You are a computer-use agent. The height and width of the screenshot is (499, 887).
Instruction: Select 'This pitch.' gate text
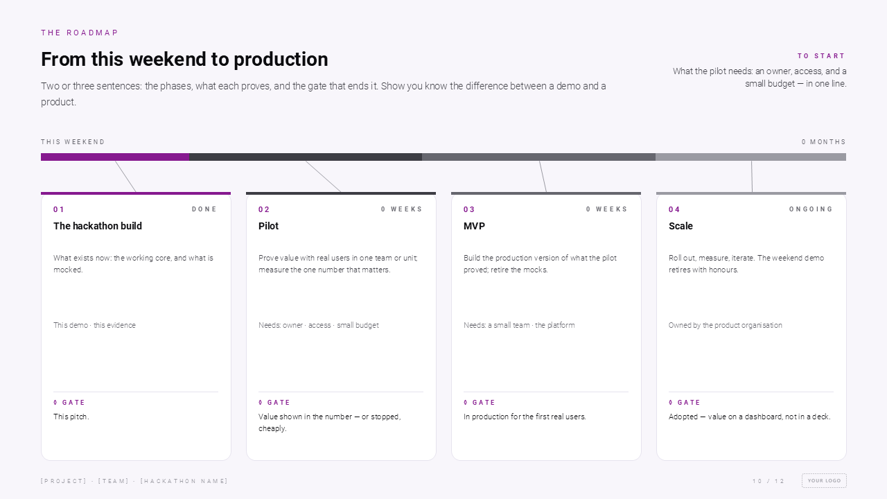point(71,417)
